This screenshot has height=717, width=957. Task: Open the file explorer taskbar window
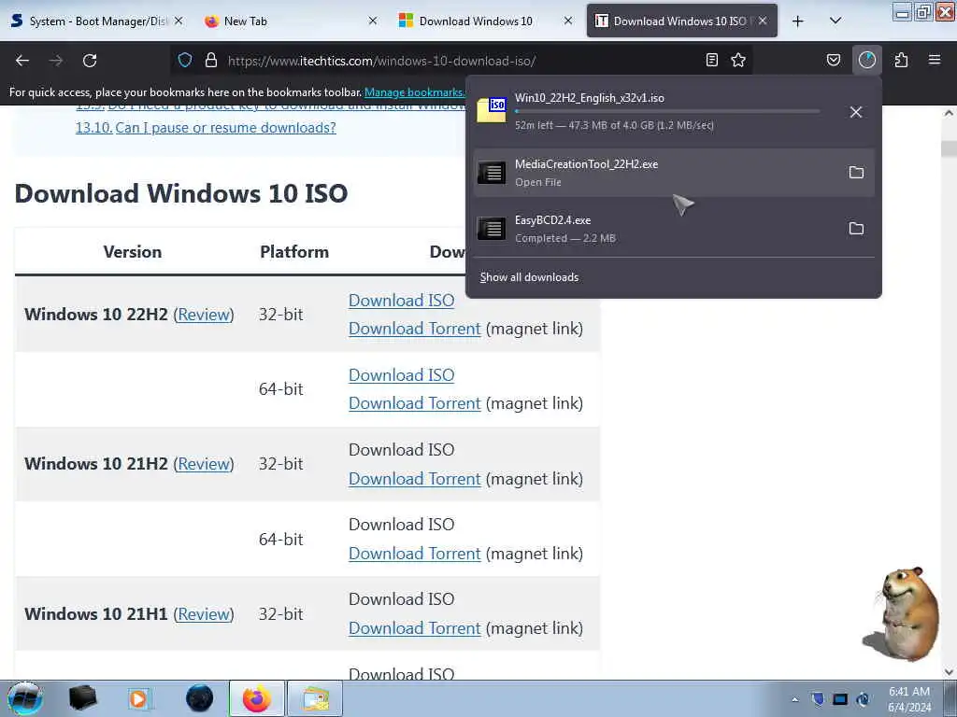pos(315,698)
